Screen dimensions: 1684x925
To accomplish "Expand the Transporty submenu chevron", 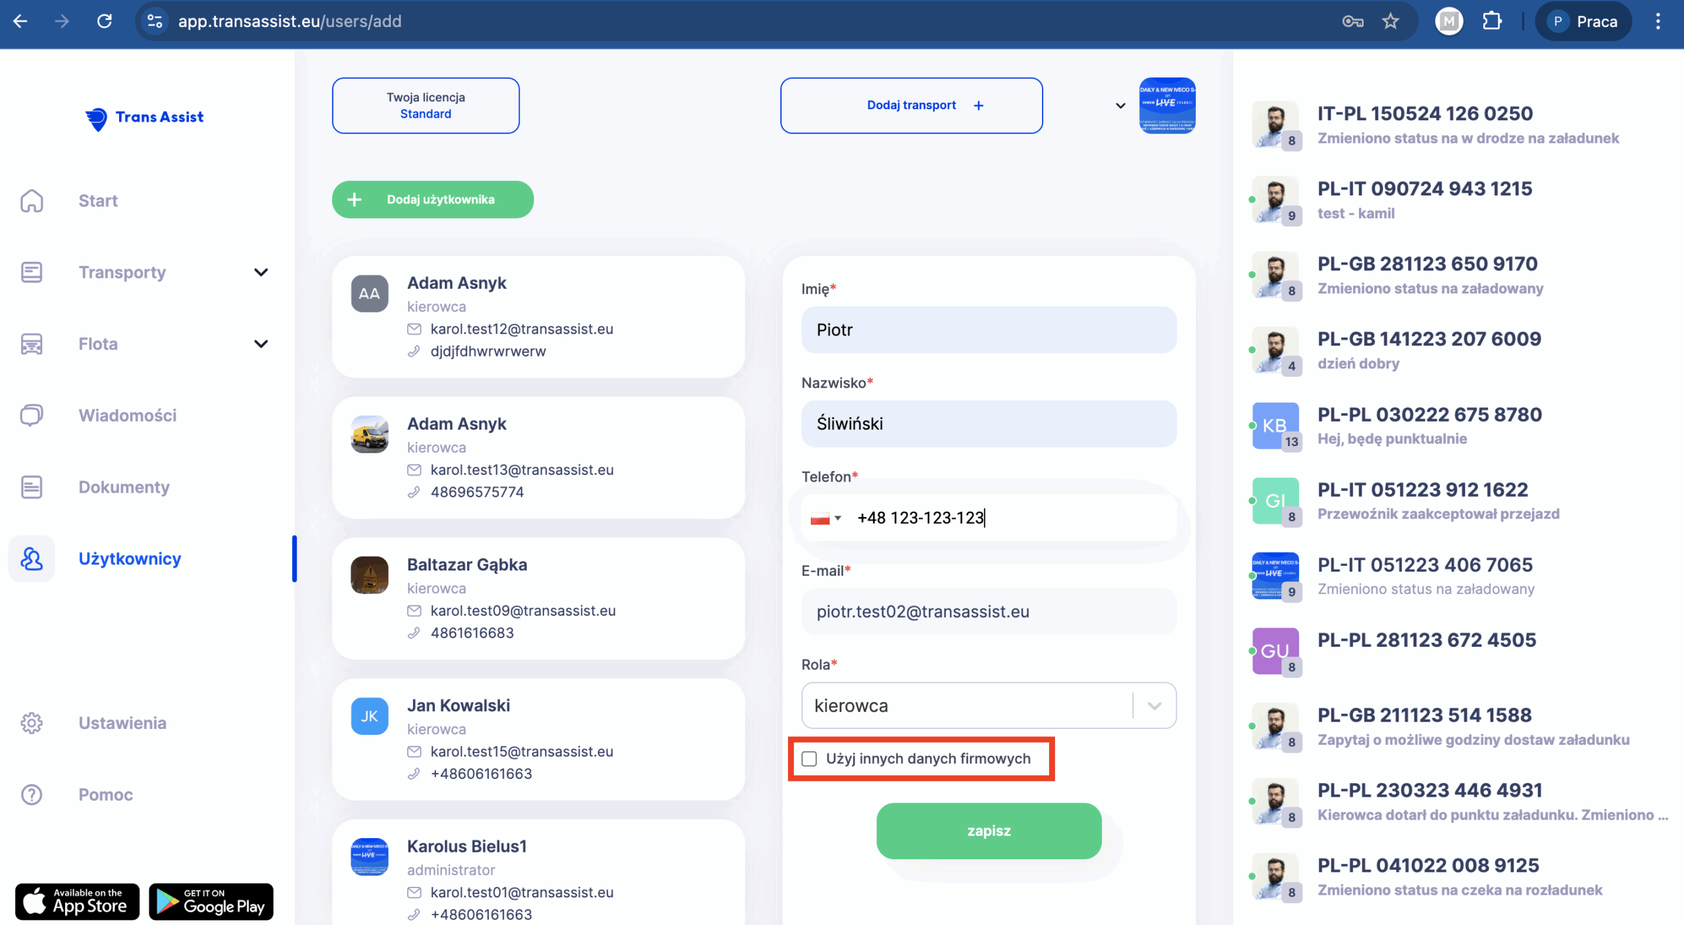I will 261,272.
